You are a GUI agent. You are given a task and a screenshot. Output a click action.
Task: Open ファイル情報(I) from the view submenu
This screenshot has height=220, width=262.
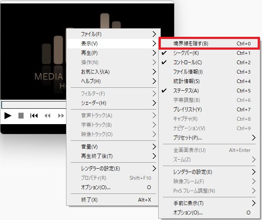click(188, 72)
